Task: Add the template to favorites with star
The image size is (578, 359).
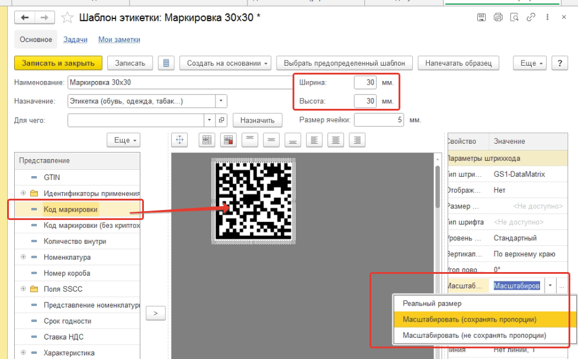Action: pyautogui.click(x=68, y=18)
